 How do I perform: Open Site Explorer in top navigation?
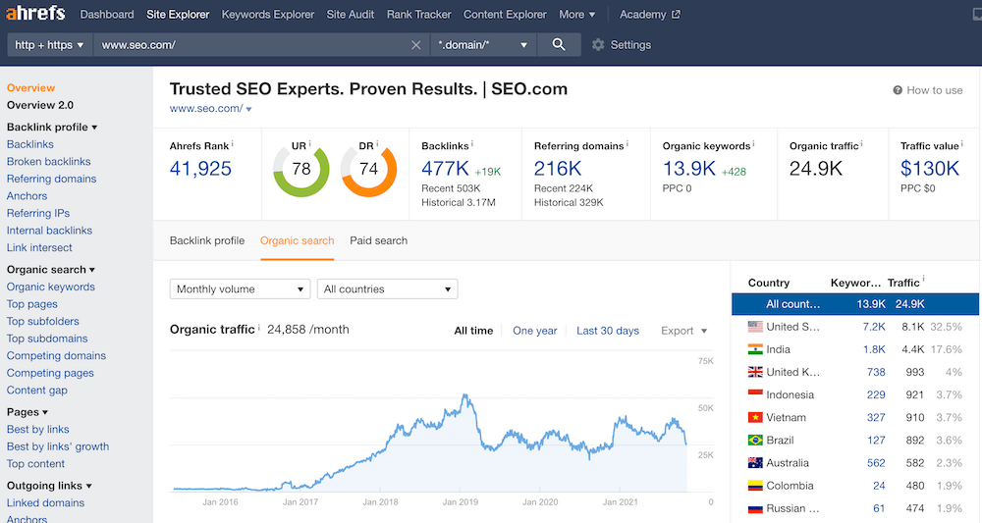[178, 15]
